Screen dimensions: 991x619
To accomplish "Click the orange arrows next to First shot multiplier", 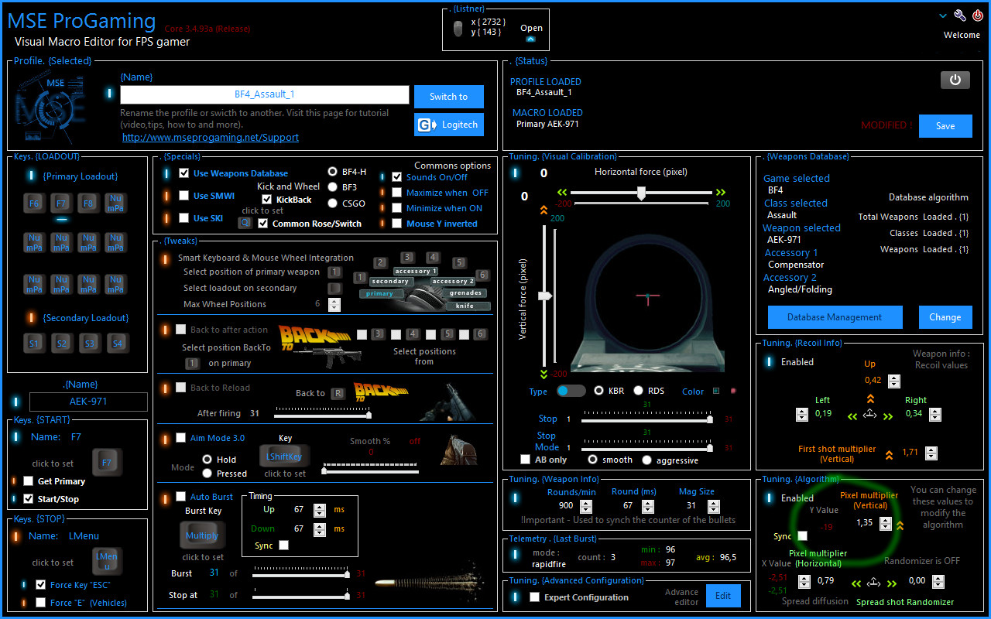I will tap(889, 454).
